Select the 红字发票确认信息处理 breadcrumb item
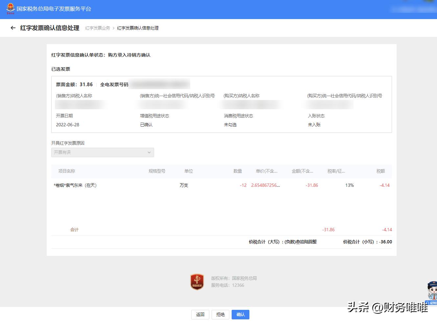Screen dimensions: 437x322 pyautogui.click(x=138, y=28)
